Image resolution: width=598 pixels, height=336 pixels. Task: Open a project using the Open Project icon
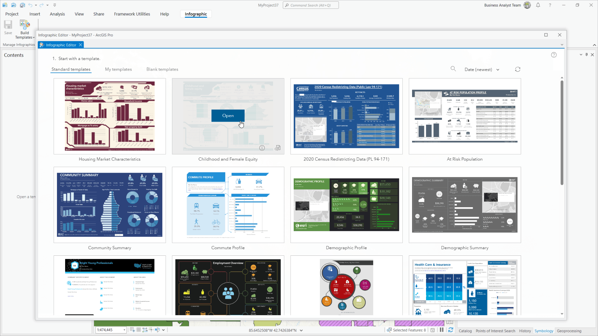14,5
